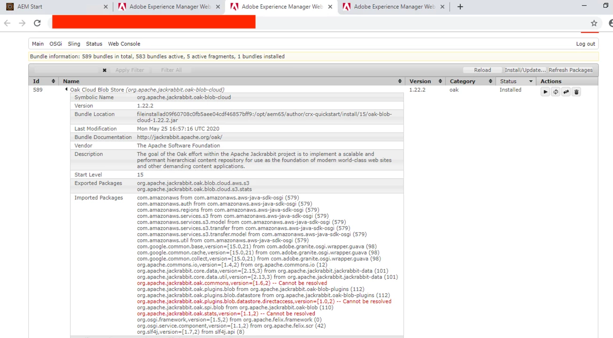Go back in browser history
The height and width of the screenshot is (338, 613).
pyautogui.click(x=7, y=23)
